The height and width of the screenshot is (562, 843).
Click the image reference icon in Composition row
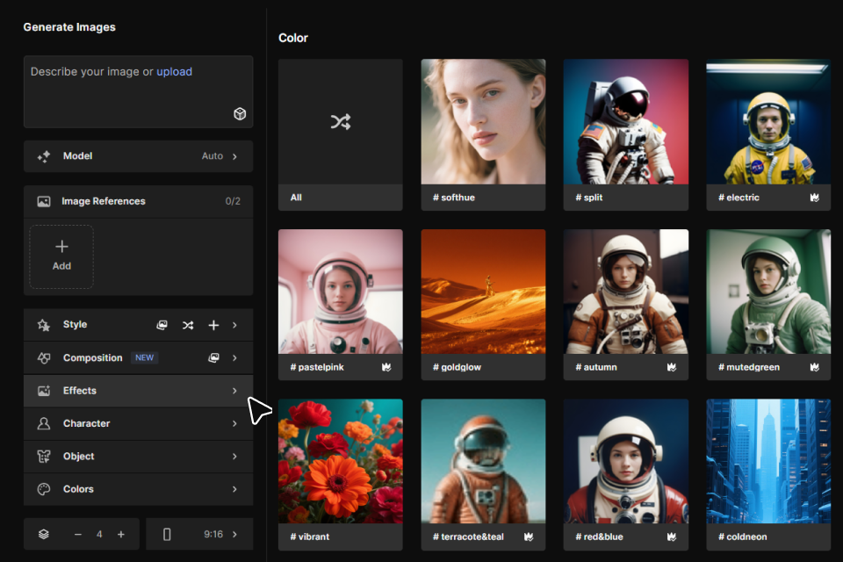[213, 358]
